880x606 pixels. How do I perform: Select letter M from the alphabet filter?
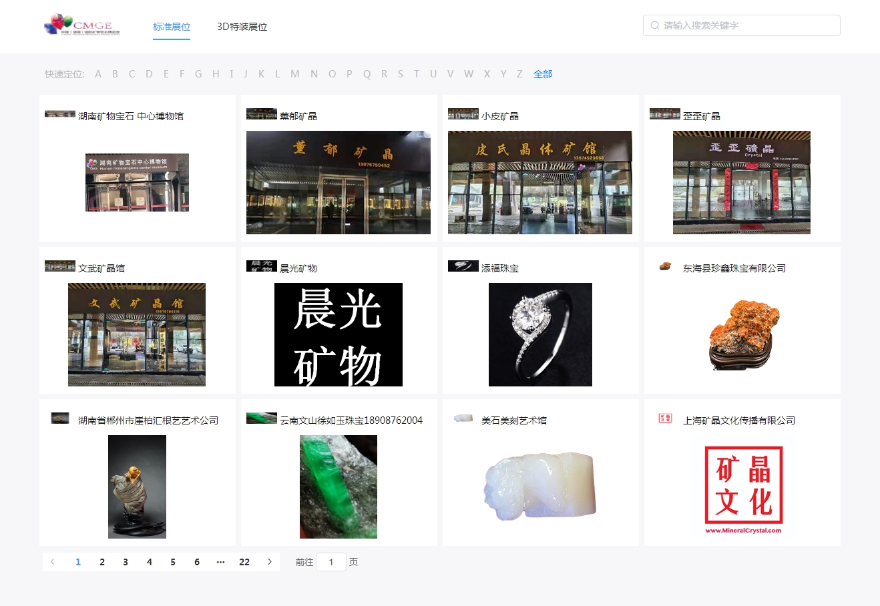[x=294, y=73]
